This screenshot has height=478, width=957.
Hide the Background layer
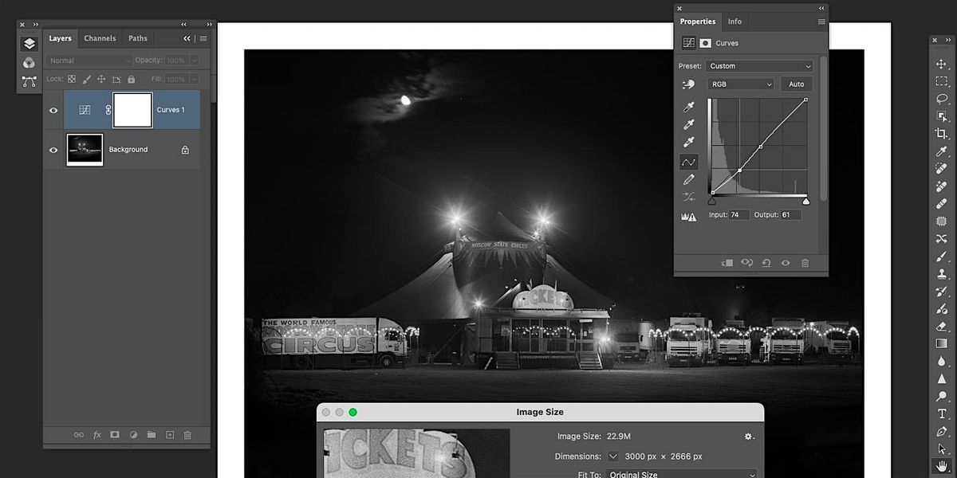pyautogui.click(x=53, y=150)
